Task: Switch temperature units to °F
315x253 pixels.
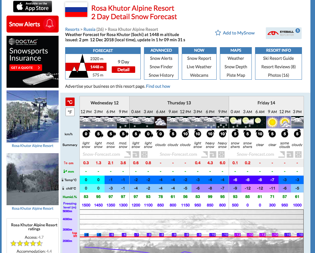Action: [70, 112]
